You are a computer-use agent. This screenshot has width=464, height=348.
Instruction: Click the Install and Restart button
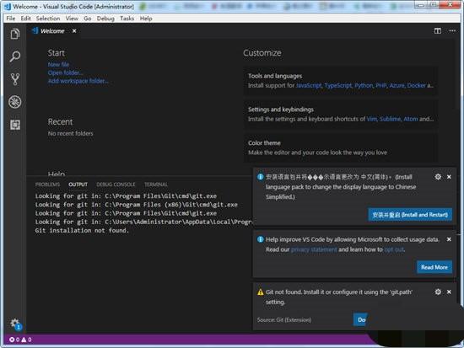pos(410,215)
